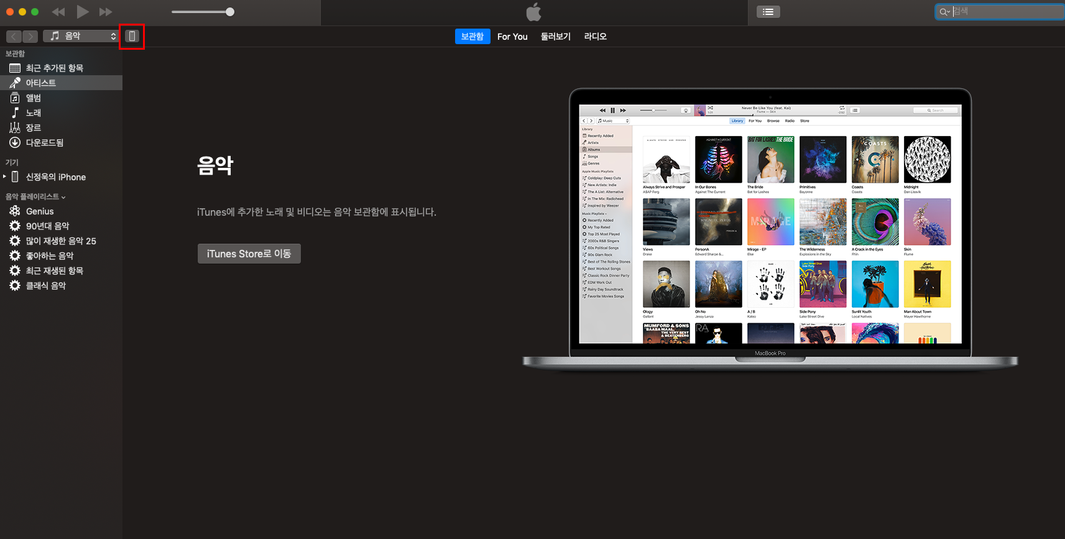Click the iPhone device button
Screen dimensions: 1065x539
(132, 36)
